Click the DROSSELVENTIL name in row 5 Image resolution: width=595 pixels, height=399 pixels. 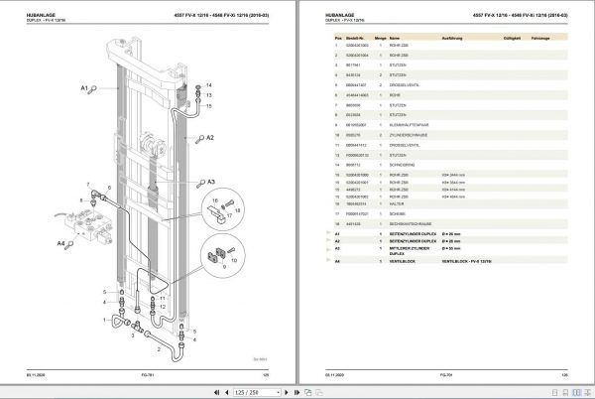[x=405, y=85]
